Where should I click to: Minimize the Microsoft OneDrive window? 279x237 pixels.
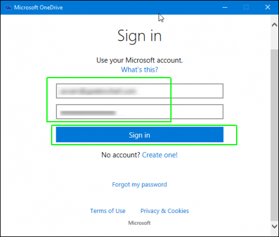[x=225, y=8]
